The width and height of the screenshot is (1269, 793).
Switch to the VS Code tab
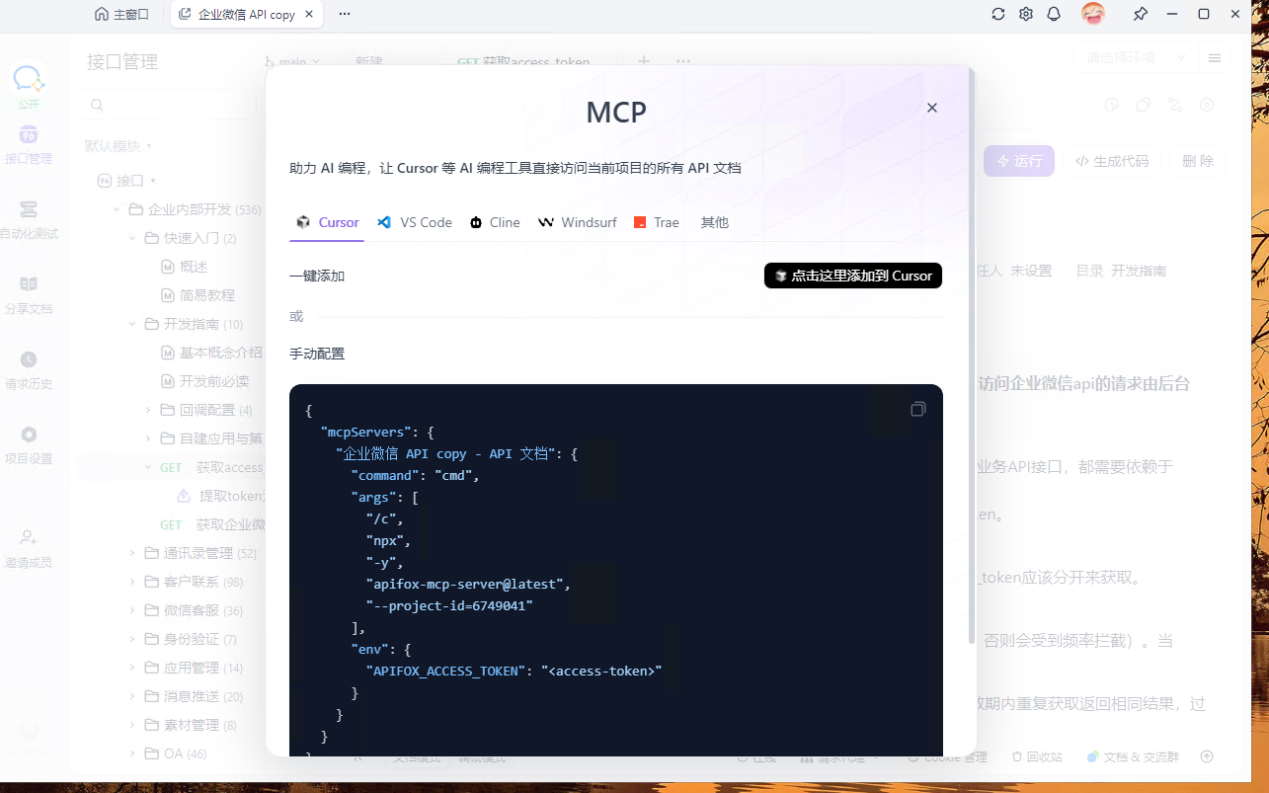415,222
